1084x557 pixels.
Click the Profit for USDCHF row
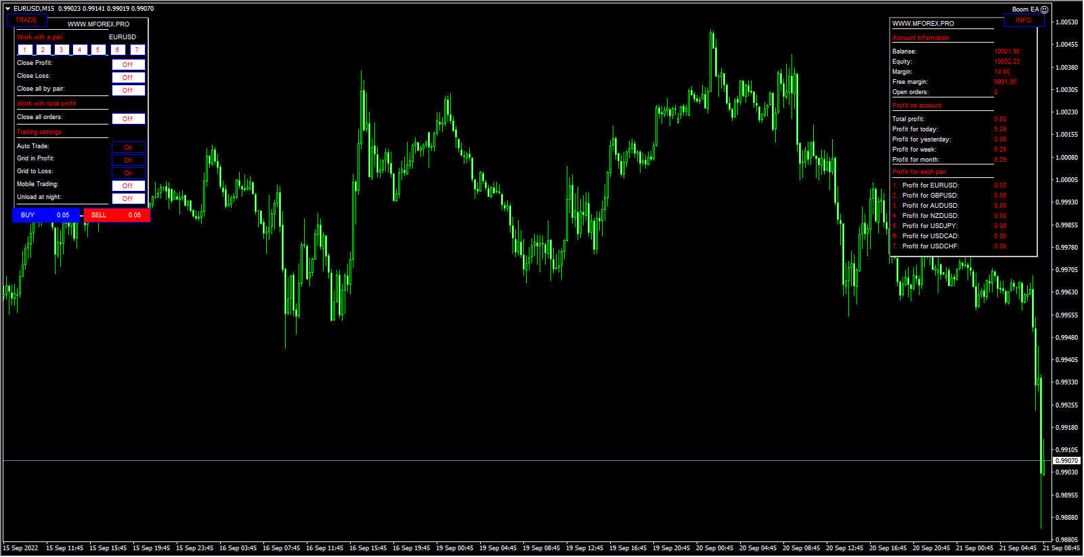[949, 246]
